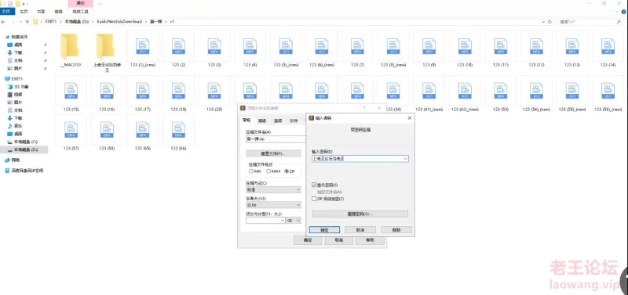Click the 压缩文件名 archive name field

coord(276,139)
